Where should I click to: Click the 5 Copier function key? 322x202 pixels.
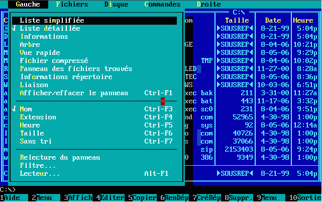143,198
